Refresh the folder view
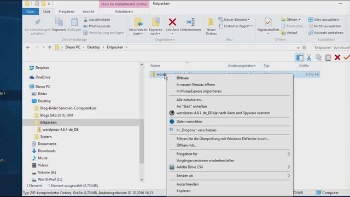The width and height of the screenshot is (350, 197). tap(304, 48)
